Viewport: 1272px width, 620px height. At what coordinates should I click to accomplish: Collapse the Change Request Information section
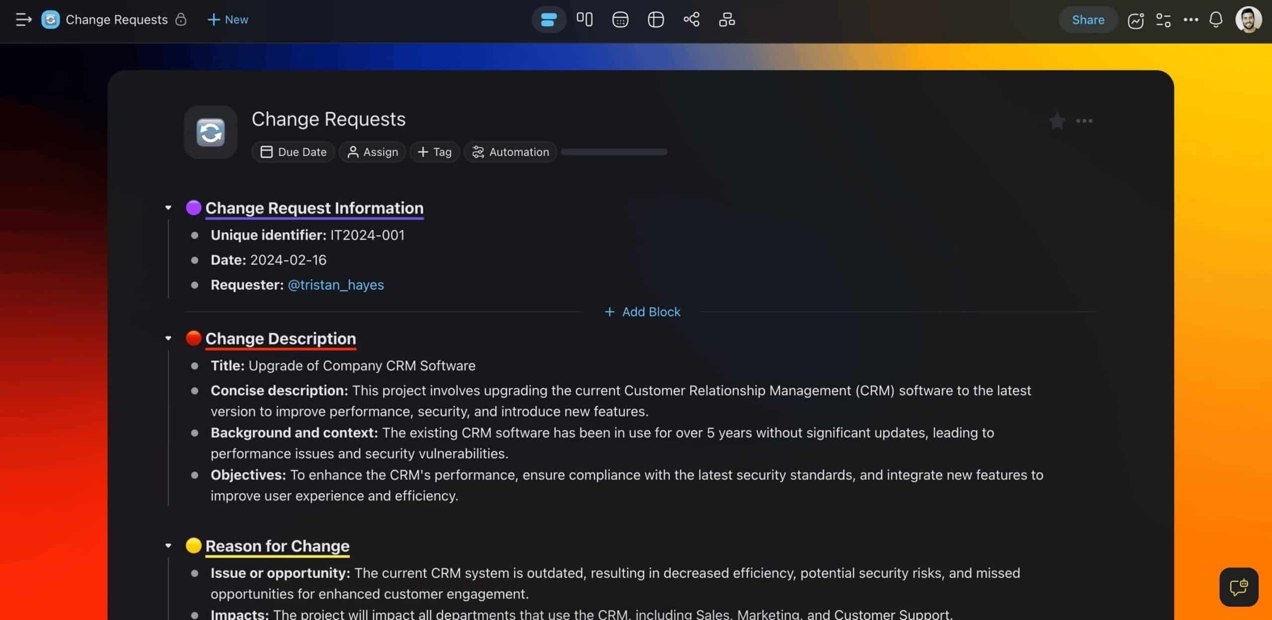(168, 207)
